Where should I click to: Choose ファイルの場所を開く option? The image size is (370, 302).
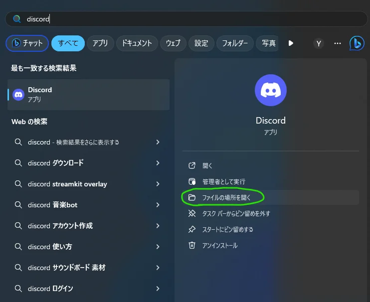(x=271, y=197)
